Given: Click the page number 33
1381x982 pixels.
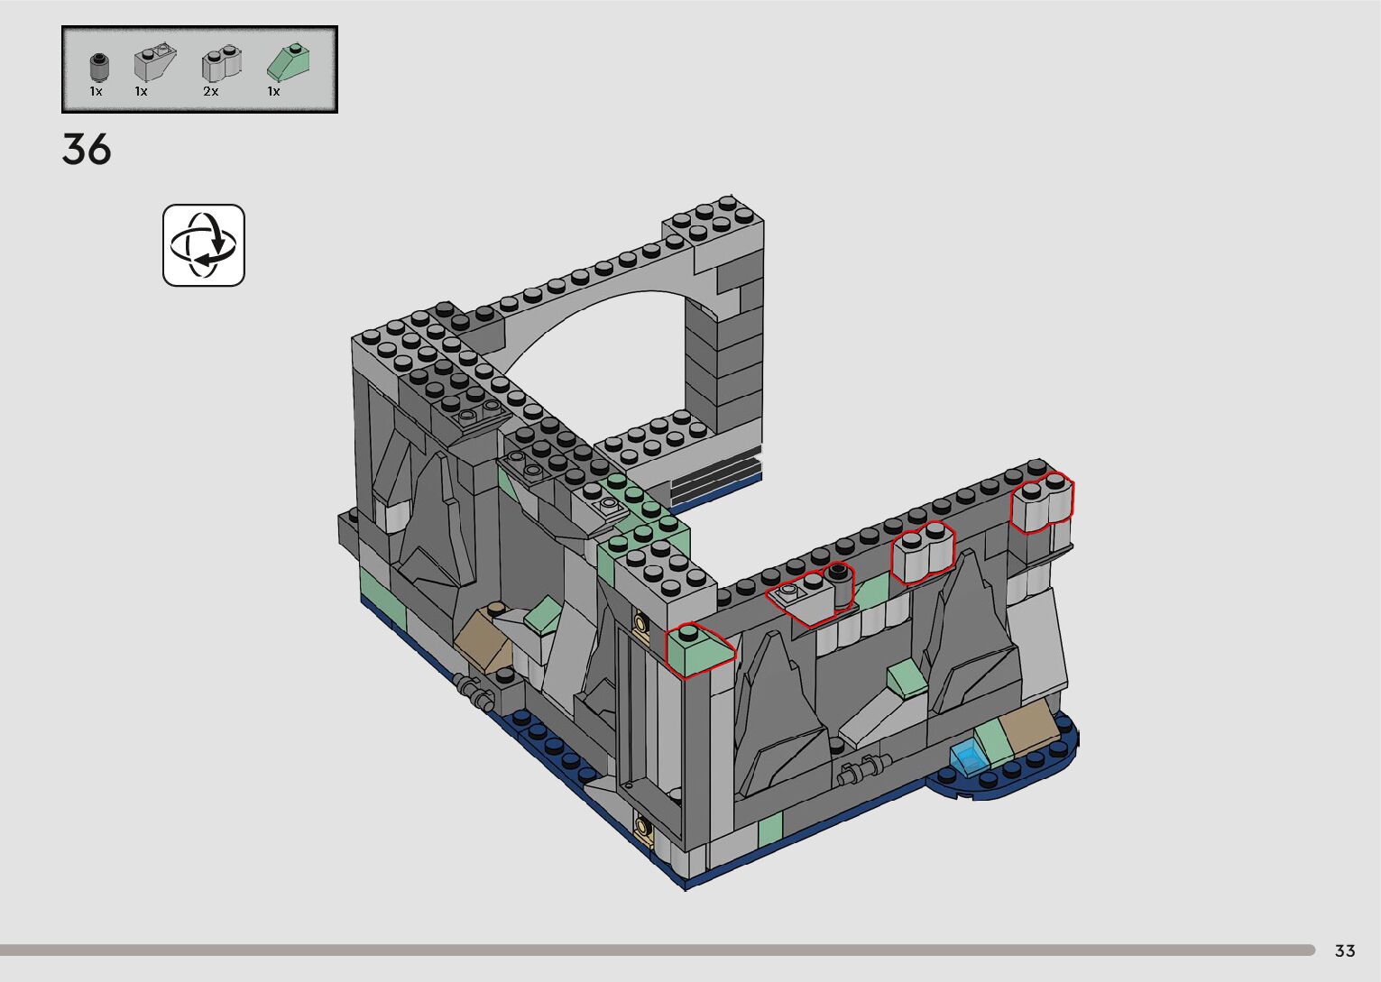Looking at the screenshot, I should (1344, 950).
